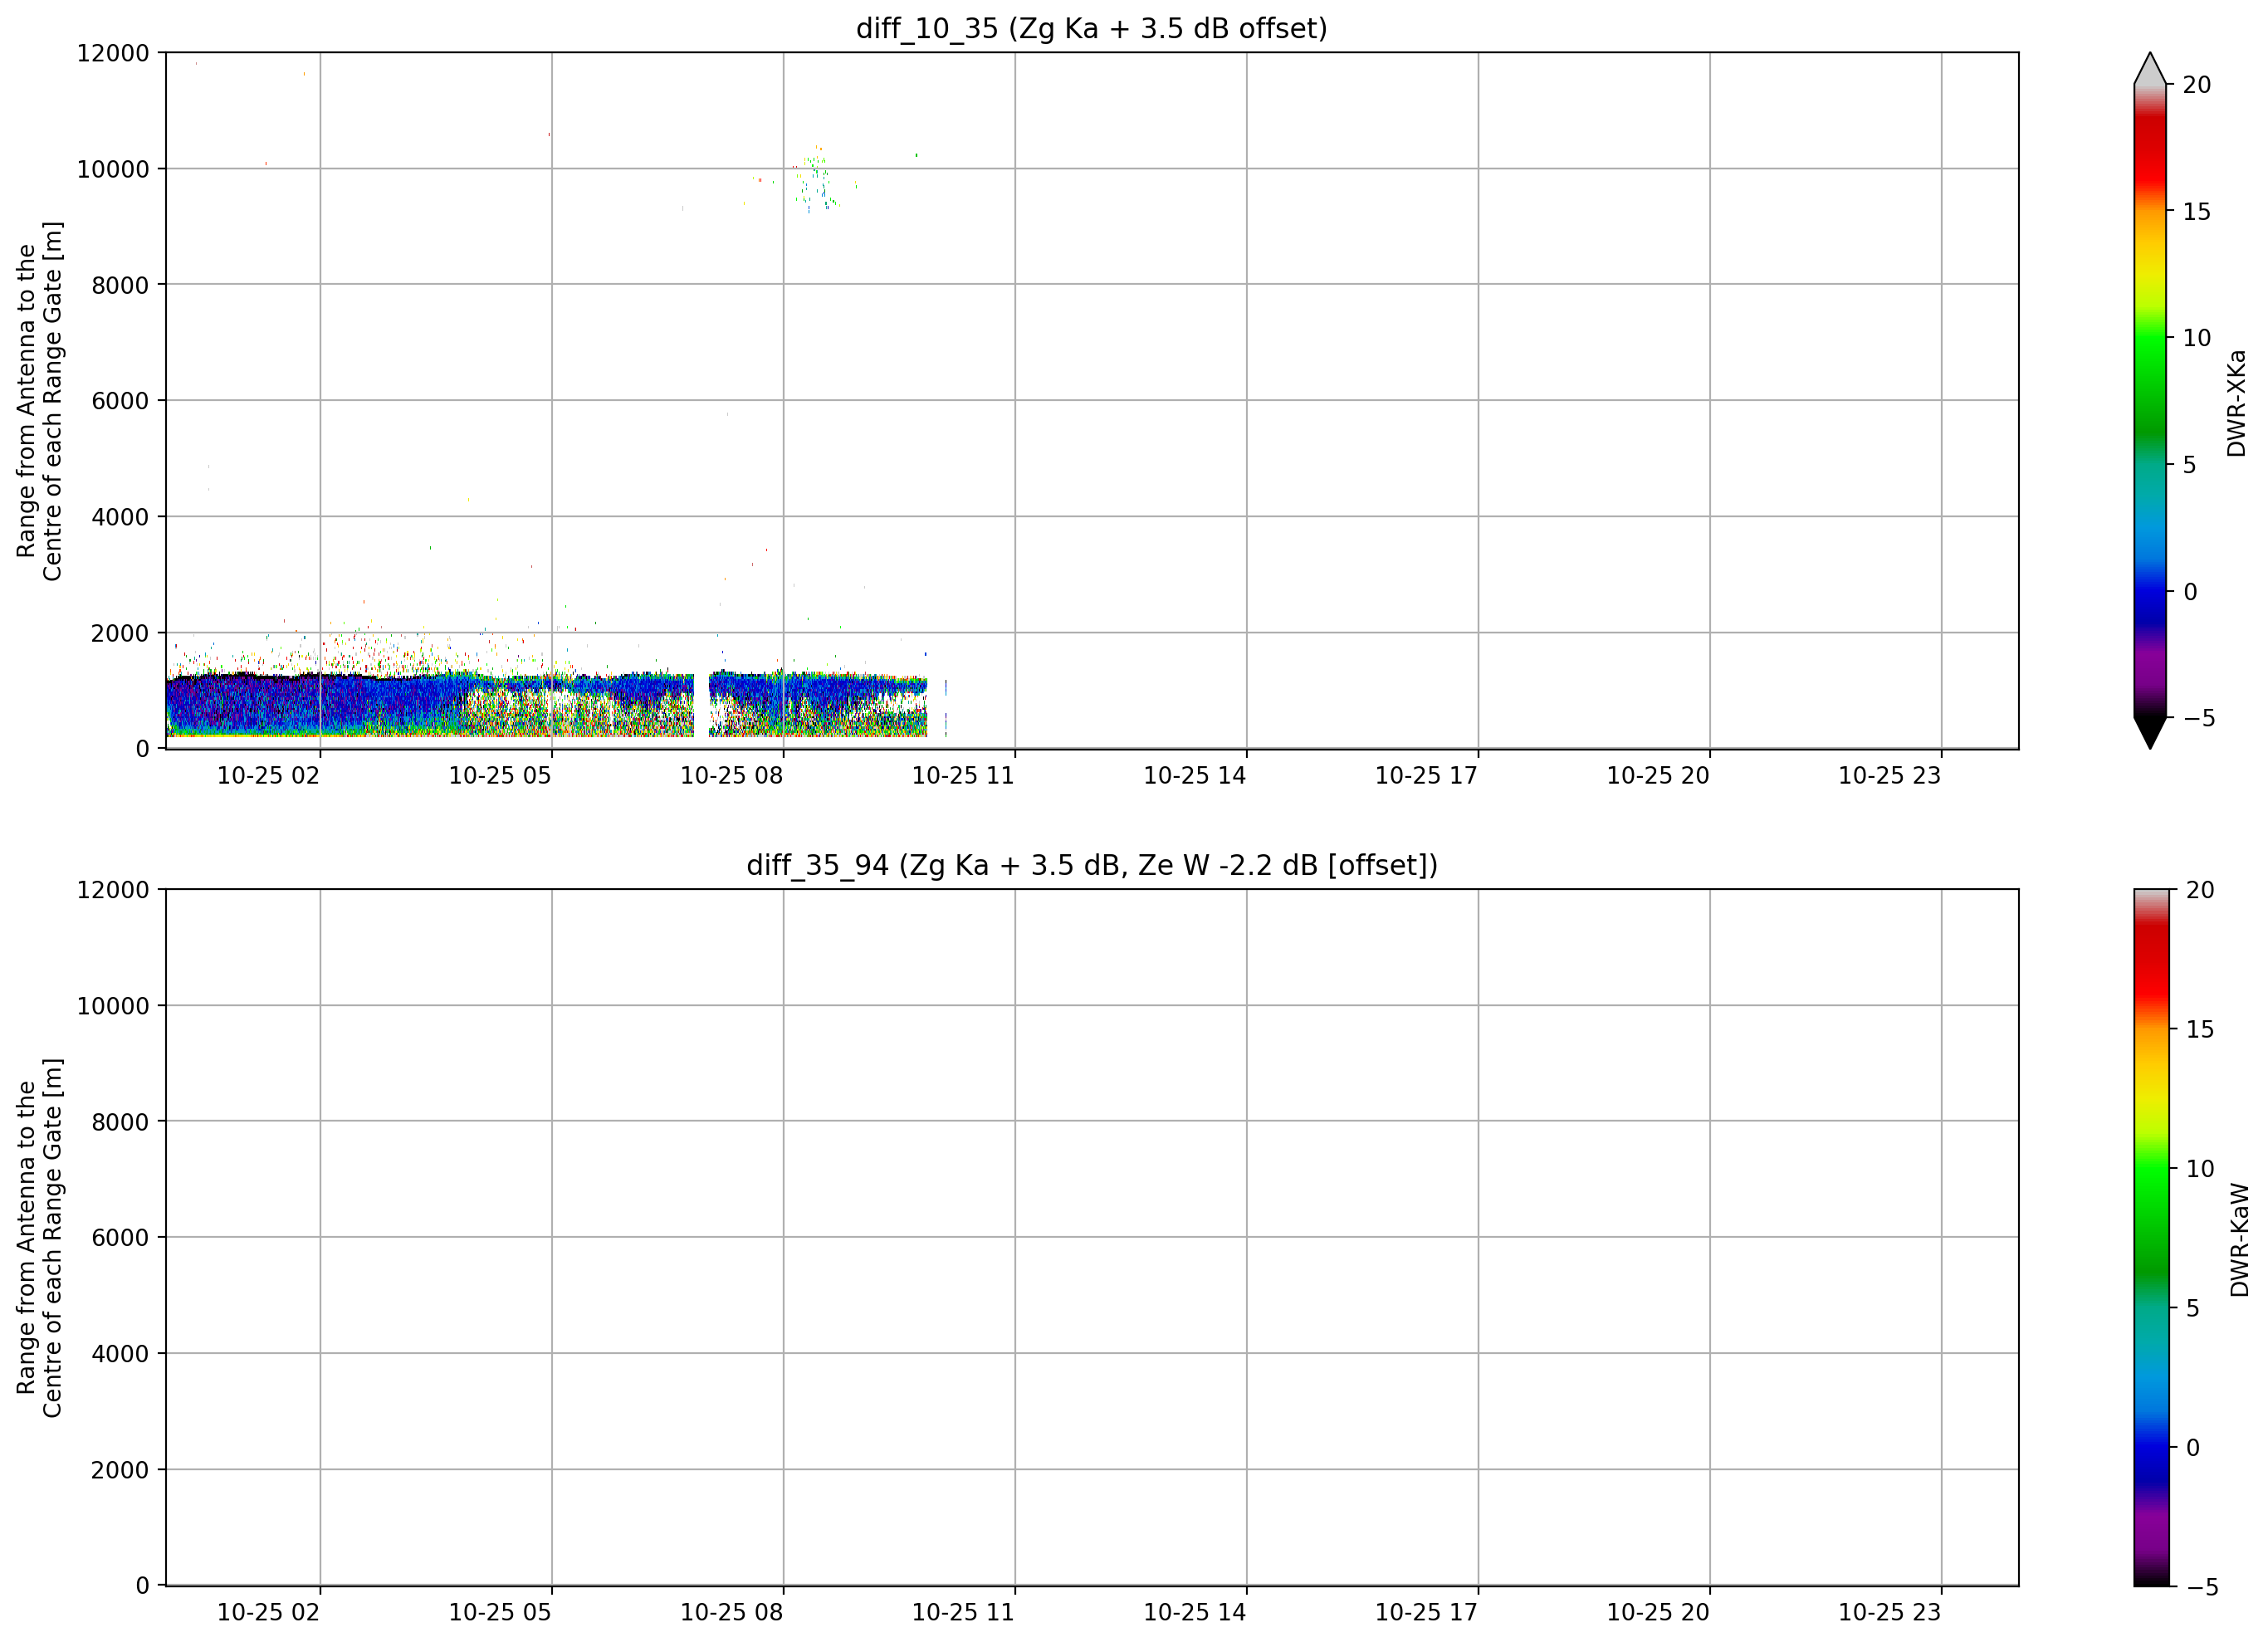Click the "12000" y-tick of diff_10_35 plot
This screenshot has width=2268, height=1642.
113,53
